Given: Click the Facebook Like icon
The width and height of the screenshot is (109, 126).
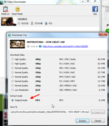Looking at the screenshot, I should point(95,9).
